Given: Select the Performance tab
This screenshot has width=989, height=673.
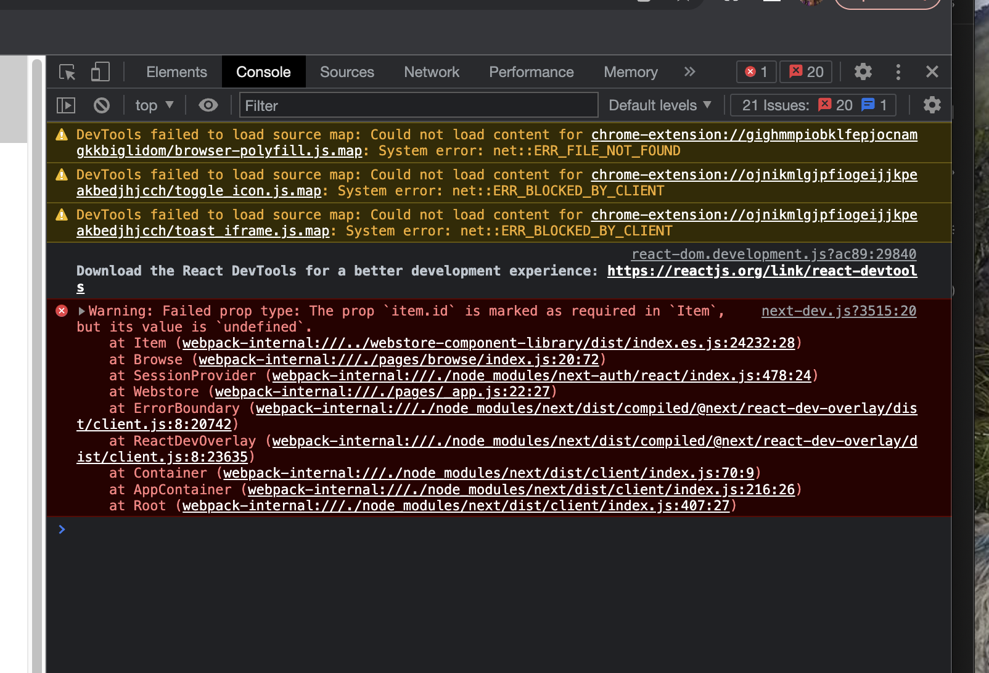Looking at the screenshot, I should (x=531, y=72).
